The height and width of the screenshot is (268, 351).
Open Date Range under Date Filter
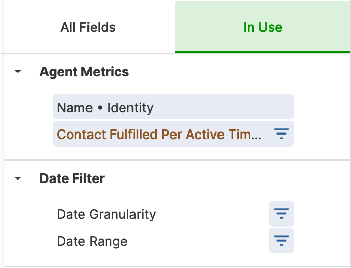pos(92,241)
